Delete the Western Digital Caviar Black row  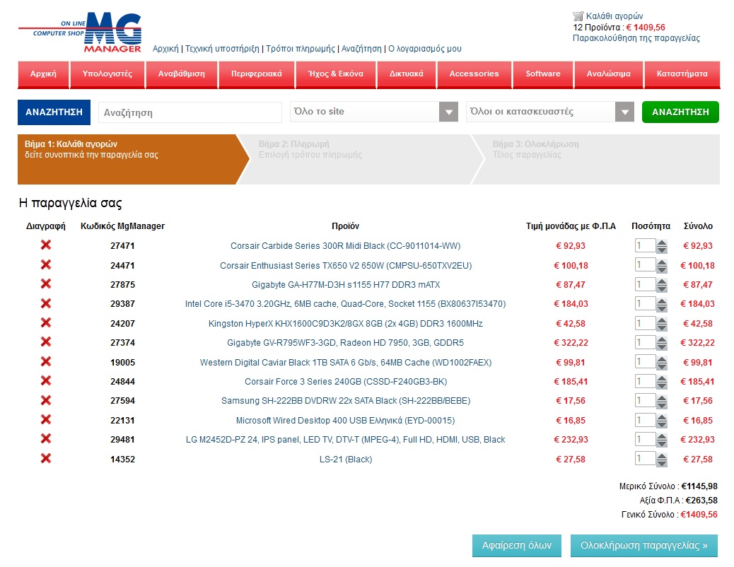click(46, 361)
